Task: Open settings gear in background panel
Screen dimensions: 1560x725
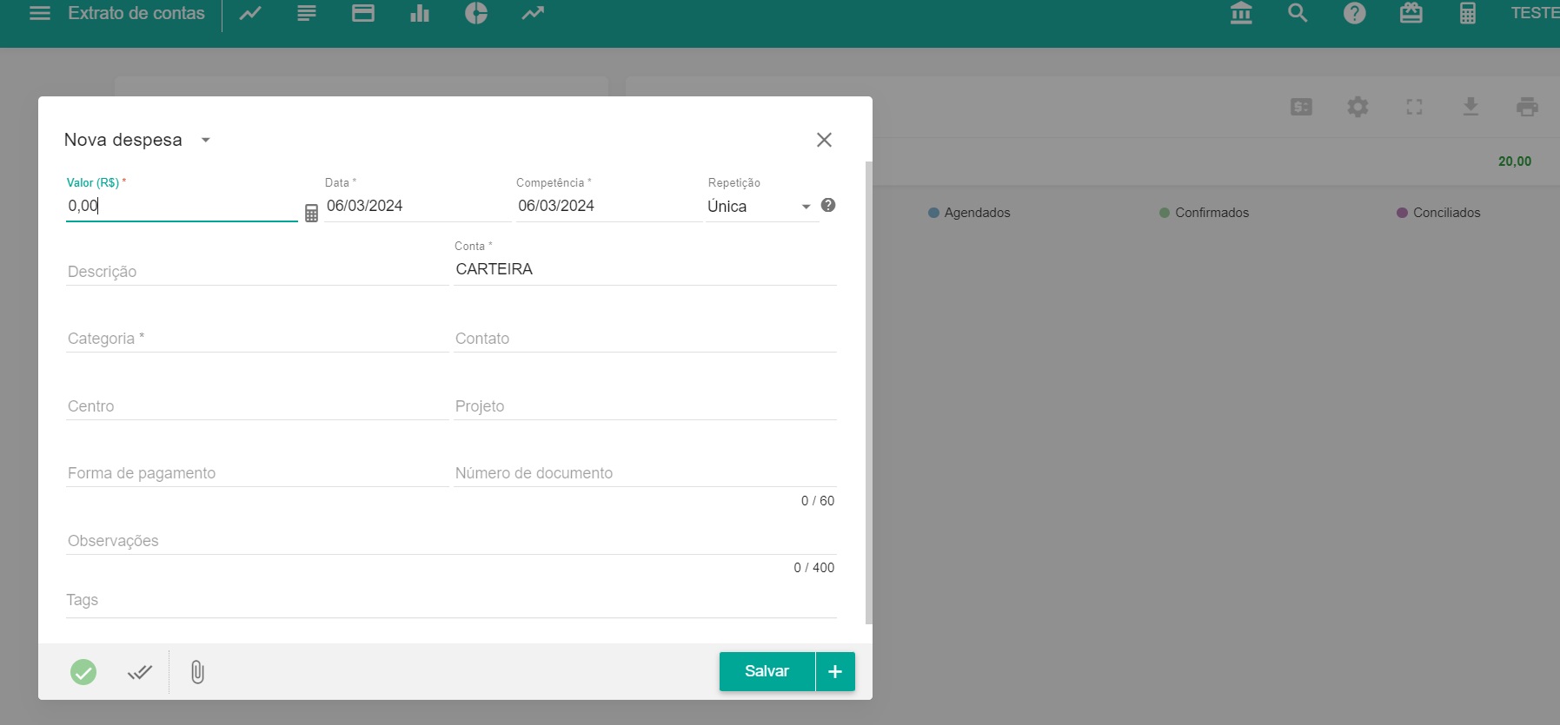Action: [1358, 107]
